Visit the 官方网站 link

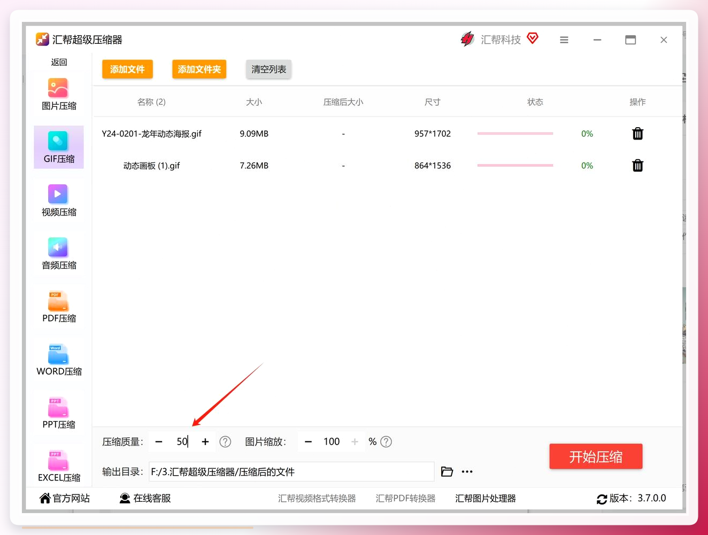coord(65,498)
